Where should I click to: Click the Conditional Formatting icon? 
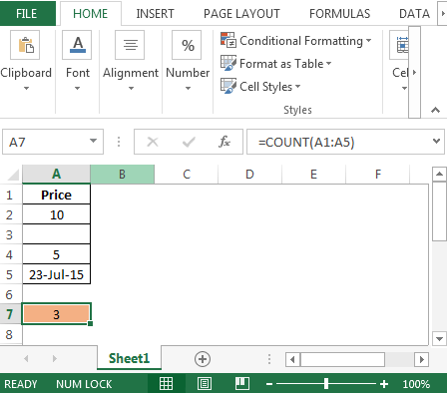[228, 40]
